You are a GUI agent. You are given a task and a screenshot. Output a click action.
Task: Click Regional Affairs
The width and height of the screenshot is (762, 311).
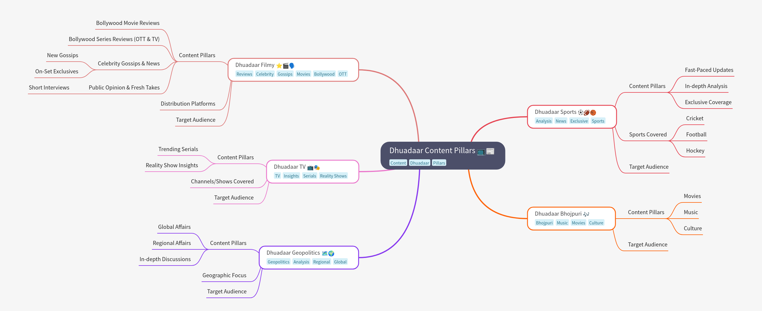coord(172,243)
